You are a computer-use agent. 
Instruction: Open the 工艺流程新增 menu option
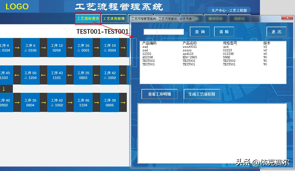114,18
